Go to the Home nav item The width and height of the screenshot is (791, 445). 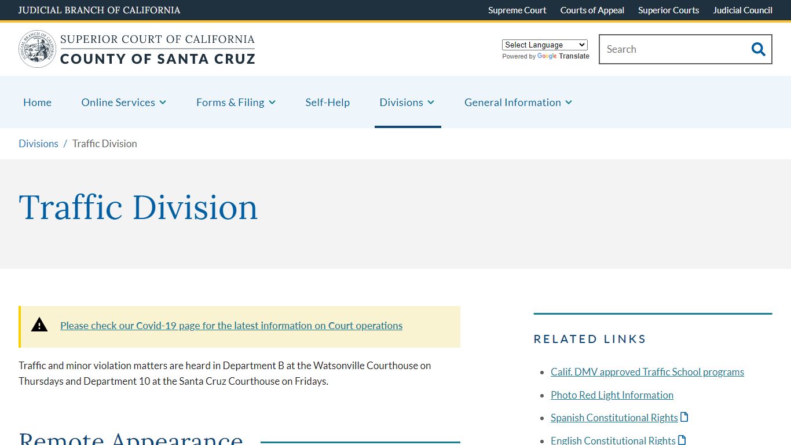click(x=37, y=102)
